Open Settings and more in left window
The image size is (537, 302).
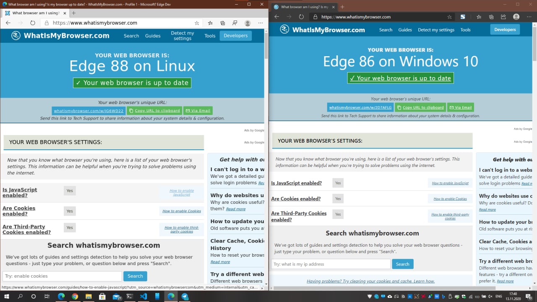click(261, 23)
